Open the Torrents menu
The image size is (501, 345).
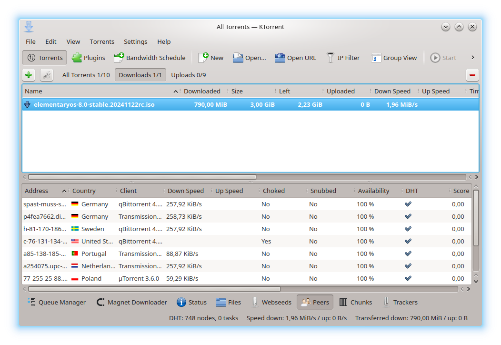point(102,42)
